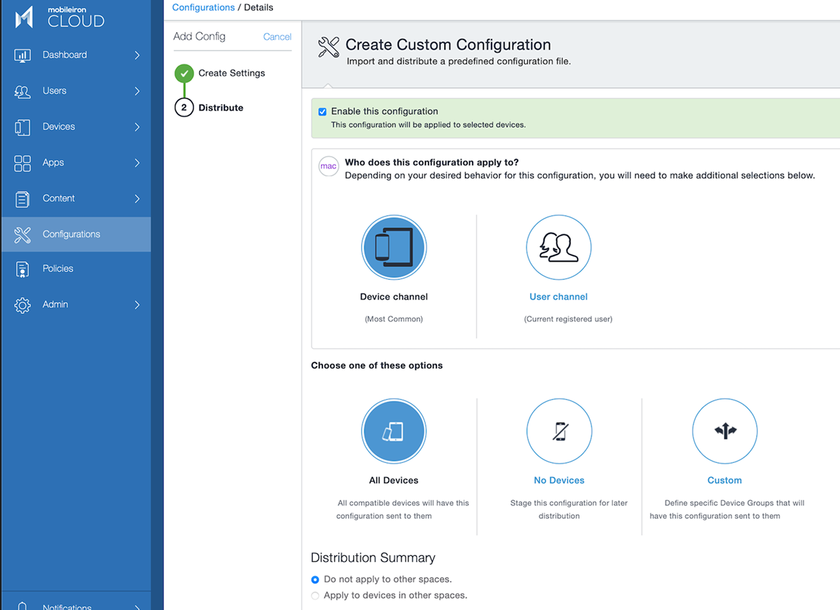Viewport: 840px width, 610px height.
Task: Open the Apps sidebar menu item
Action: (x=53, y=163)
